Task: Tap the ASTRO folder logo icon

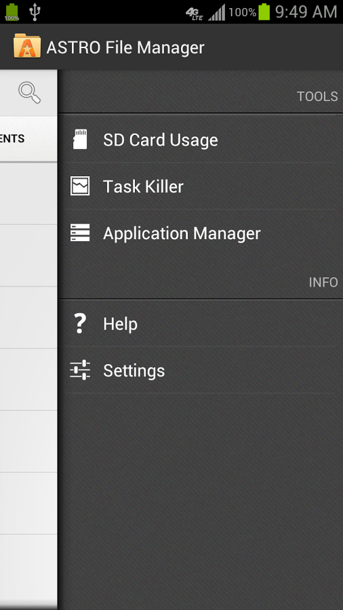Action: 27,46
